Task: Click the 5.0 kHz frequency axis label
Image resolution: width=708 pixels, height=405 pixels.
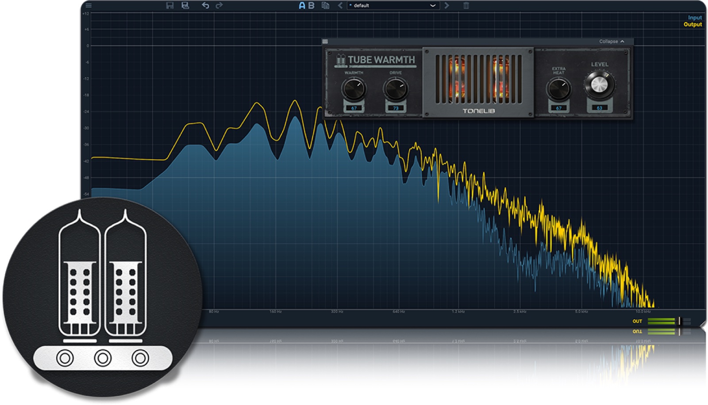Action: point(581,312)
